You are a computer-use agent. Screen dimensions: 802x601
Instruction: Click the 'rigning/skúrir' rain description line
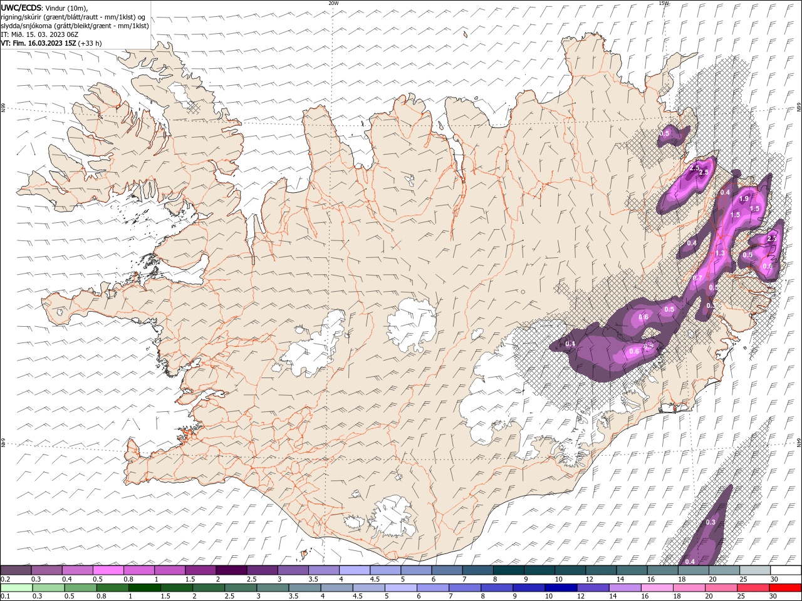pos(73,16)
